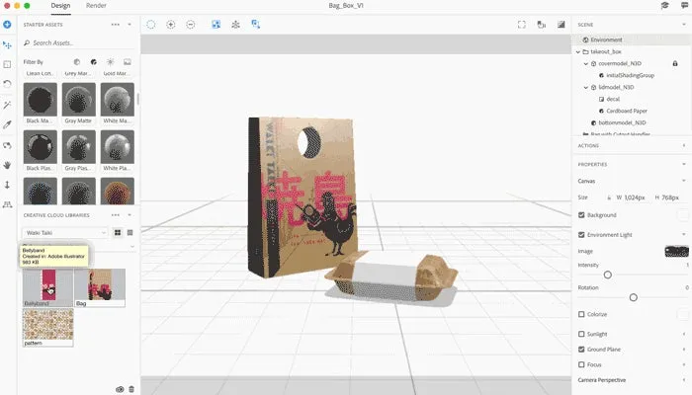Click the Undo arrow icon in sidebar
Screen dimensions: 692x395
click(7, 84)
